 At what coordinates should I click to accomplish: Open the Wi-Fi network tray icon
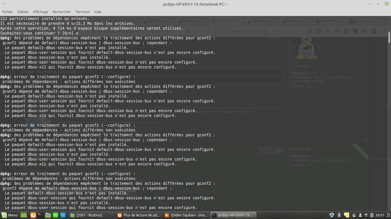366,215
